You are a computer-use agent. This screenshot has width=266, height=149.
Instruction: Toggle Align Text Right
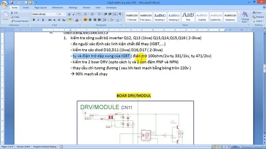(x=95, y=20)
